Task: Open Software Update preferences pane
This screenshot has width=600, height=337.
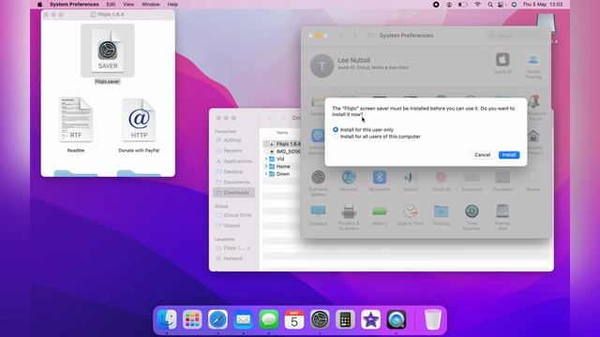Action: (318, 183)
